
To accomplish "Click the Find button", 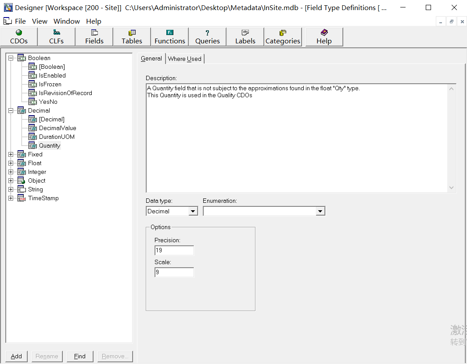I will pyautogui.click(x=80, y=356).
